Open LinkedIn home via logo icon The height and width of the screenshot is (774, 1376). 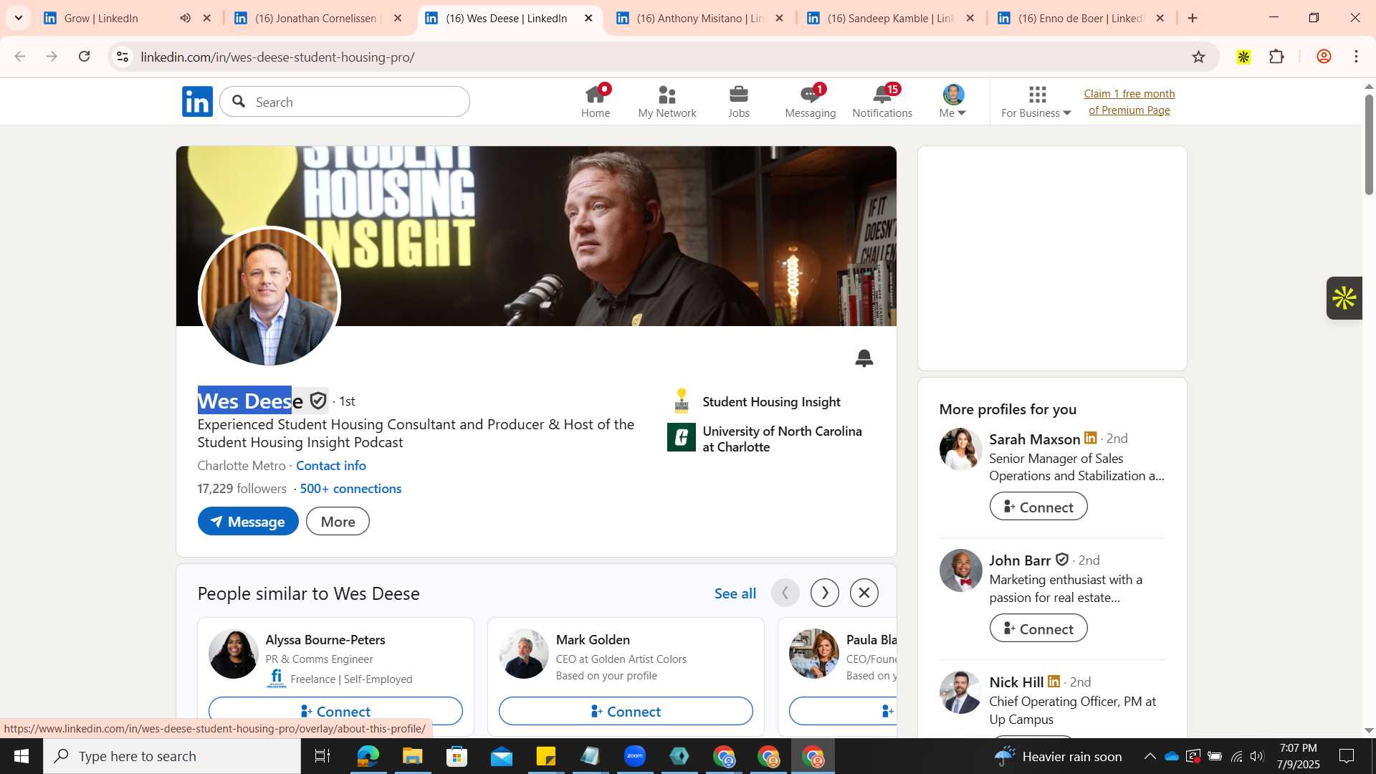point(197,101)
